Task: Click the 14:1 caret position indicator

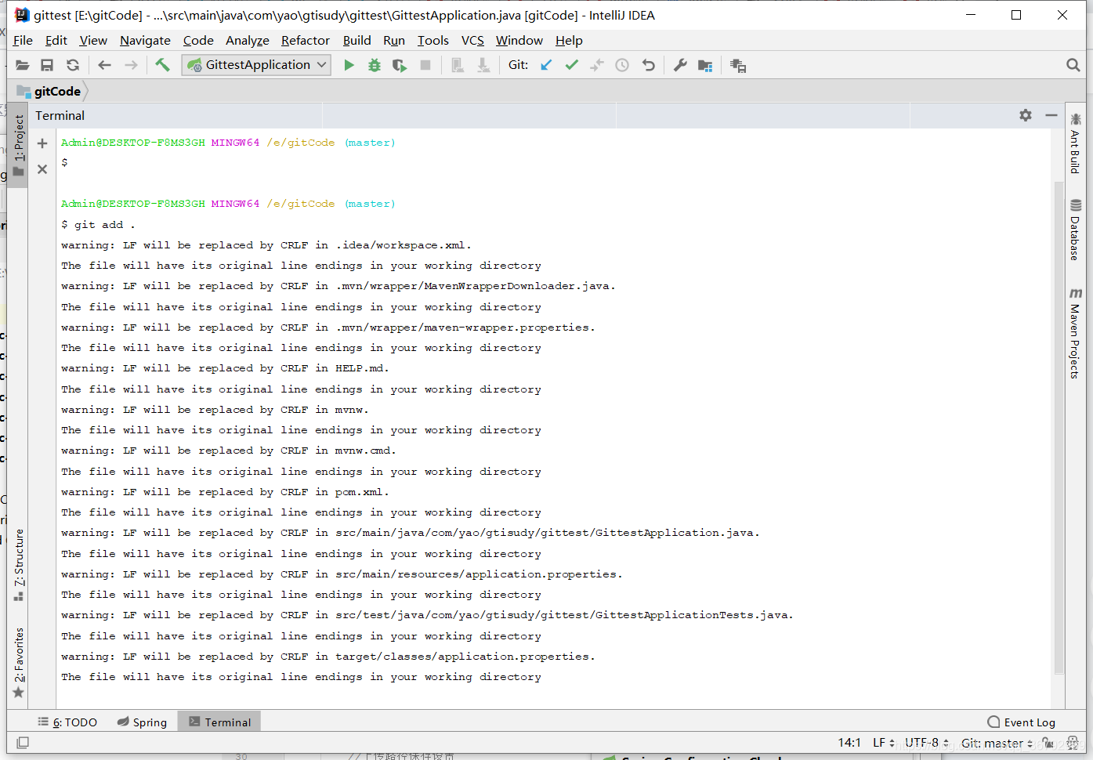Action: (x=849, y=743)
